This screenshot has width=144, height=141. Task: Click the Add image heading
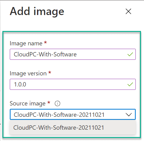(x=37, y=11)
